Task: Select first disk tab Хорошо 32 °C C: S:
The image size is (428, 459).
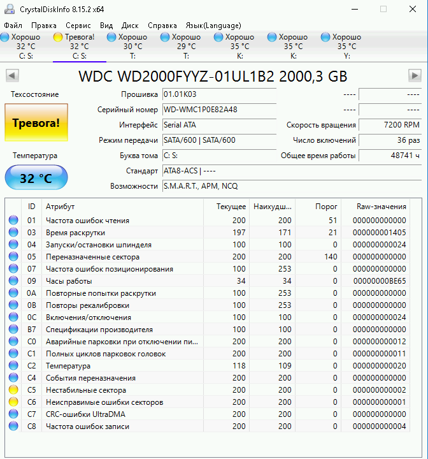Action: point(26,47)
